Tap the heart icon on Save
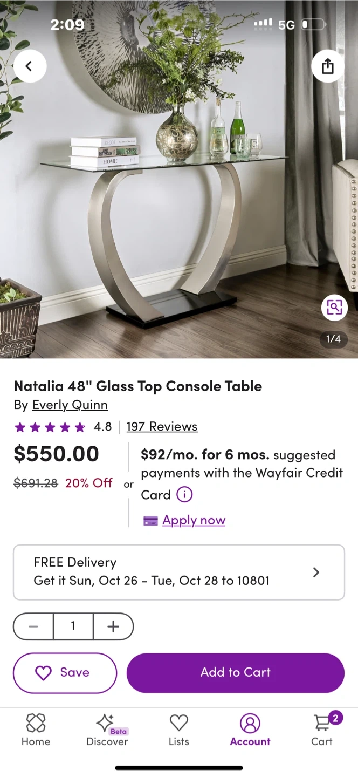358x777 pixels. (43, 672)
